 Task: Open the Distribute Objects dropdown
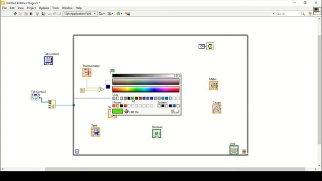coord(110,14)
